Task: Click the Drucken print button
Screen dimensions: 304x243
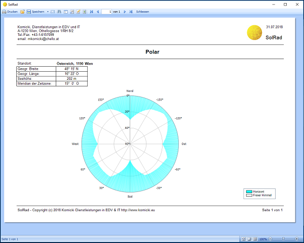Action: [10, 11]
